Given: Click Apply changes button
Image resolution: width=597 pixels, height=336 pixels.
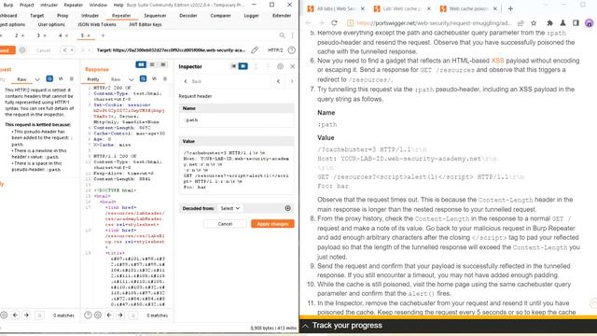Looking at the screenshot, I should tap(272, 224).
